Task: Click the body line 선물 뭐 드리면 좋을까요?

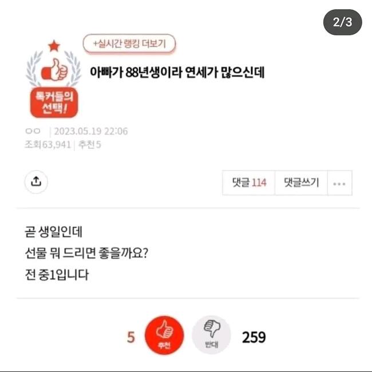Action: [86, 254]
